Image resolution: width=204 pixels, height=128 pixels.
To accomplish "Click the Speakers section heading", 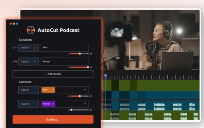I will (x=25, y=40).
